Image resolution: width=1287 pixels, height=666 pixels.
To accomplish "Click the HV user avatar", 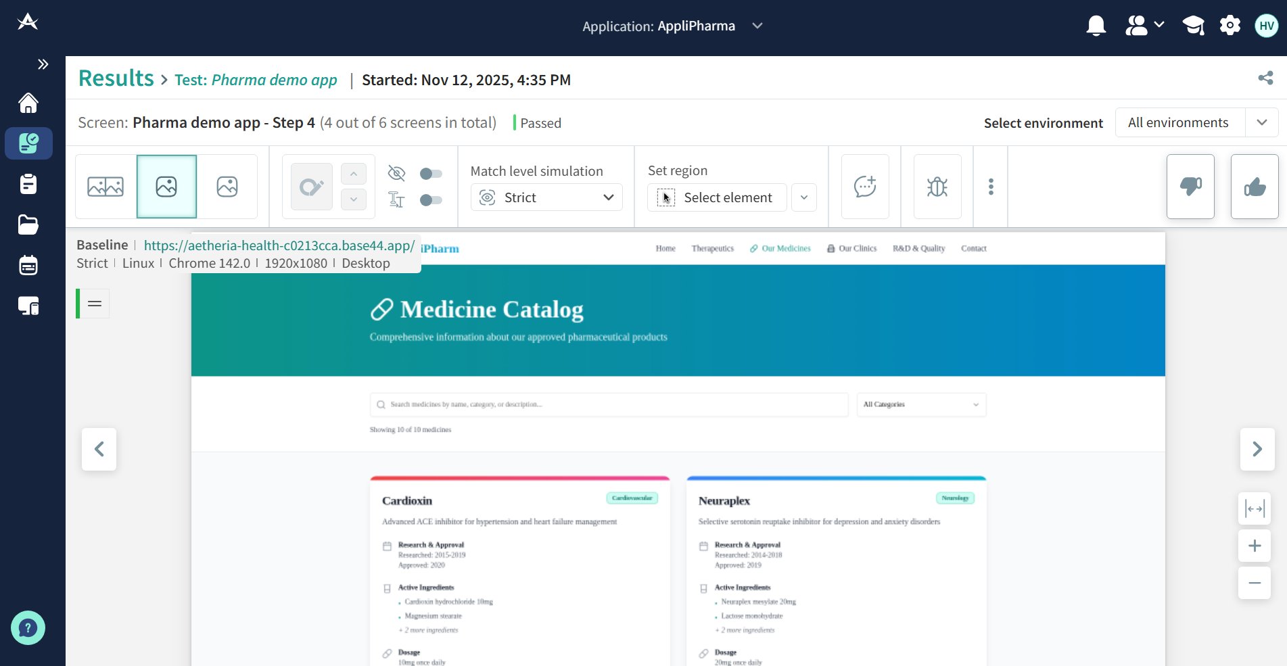I will (x=1265, y=25).
